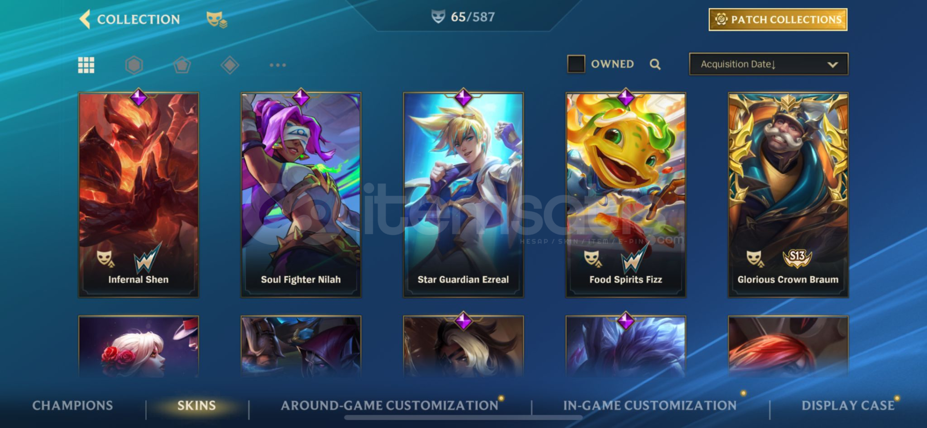Select the Star Guardian Ezreal skin card

(463, 195)
